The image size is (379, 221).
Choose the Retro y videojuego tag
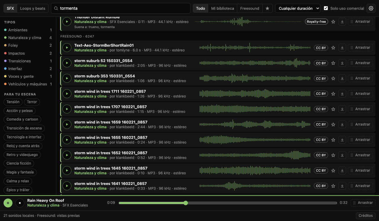point(22,155)
